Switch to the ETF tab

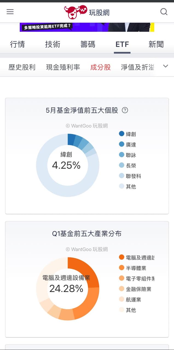[122, 44]
